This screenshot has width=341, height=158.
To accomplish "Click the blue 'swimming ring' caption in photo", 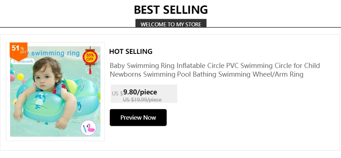I will pyautogui.click(x=55, y=53).
